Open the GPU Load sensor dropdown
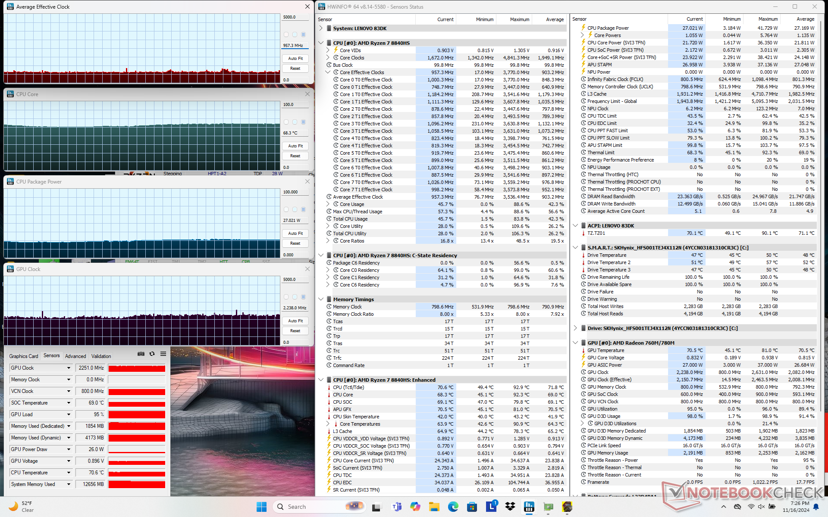 (x=69, y=414)
